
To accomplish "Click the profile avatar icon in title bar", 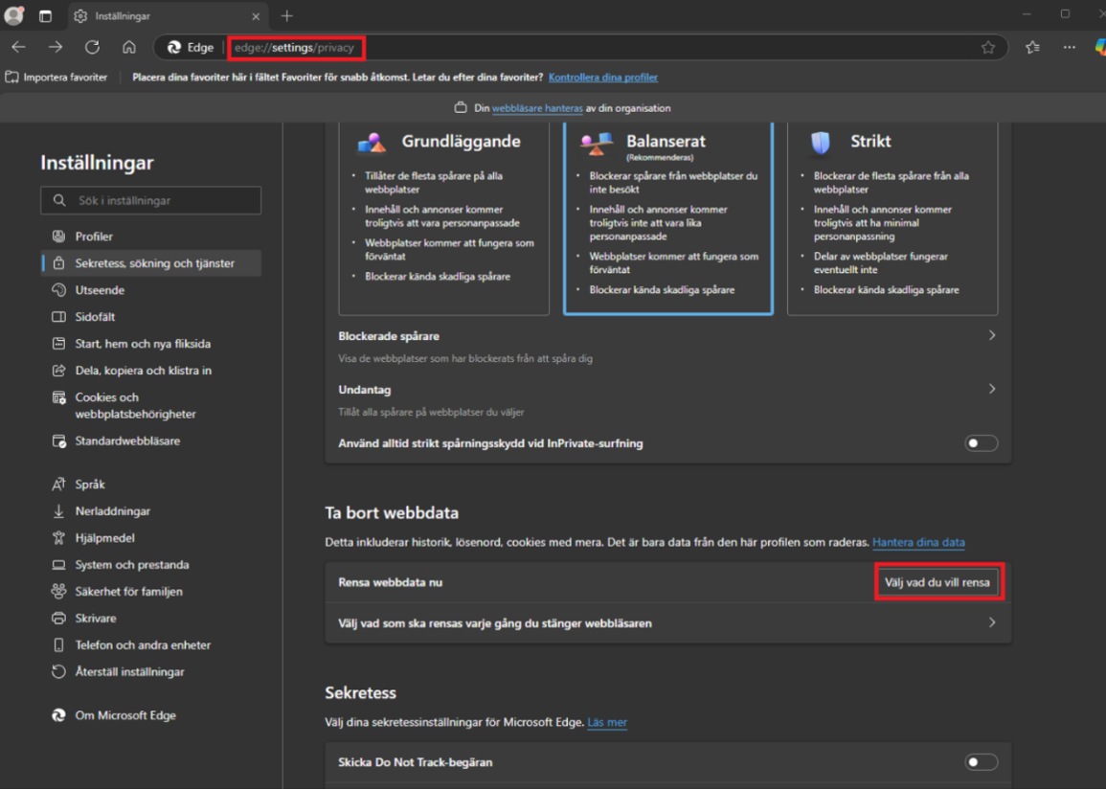I will [14, 15].
